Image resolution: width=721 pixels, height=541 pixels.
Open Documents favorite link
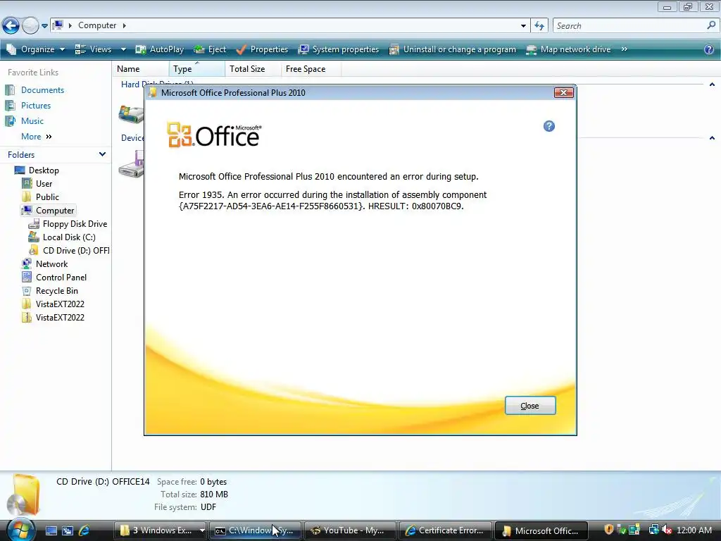(x=42, y=90)
